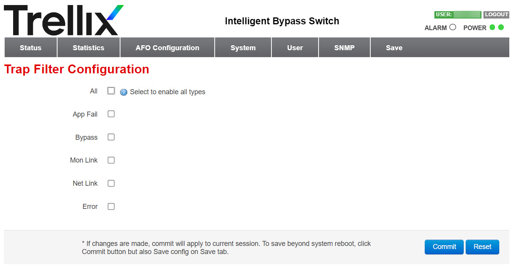The width and height of the screenshot is (512, 266).
Task: Tick the Net Link checkbox
Action: tap(111, 183)
